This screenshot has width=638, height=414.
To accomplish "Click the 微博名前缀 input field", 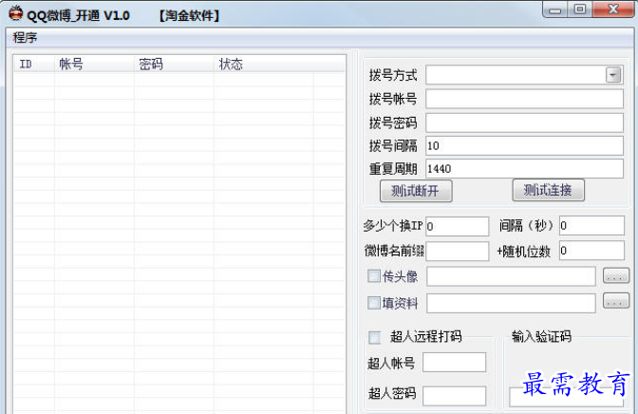I will point(458,252).
